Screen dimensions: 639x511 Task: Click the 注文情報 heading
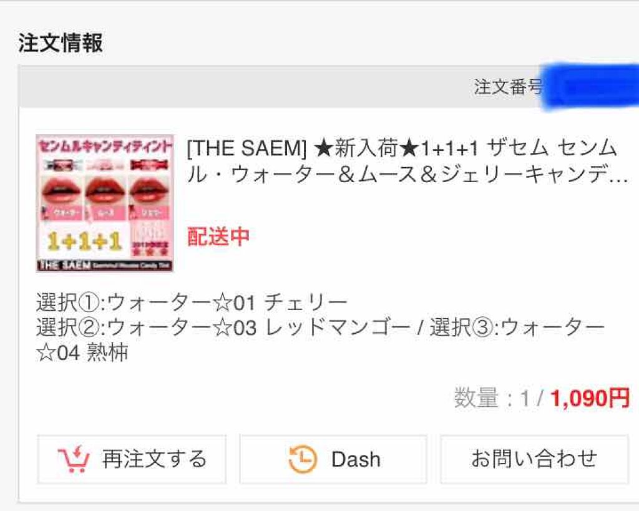(61, 43)
